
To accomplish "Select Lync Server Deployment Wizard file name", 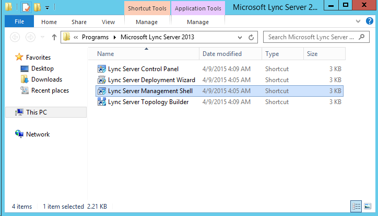I will pyautogui.click(x=151, y=80).
